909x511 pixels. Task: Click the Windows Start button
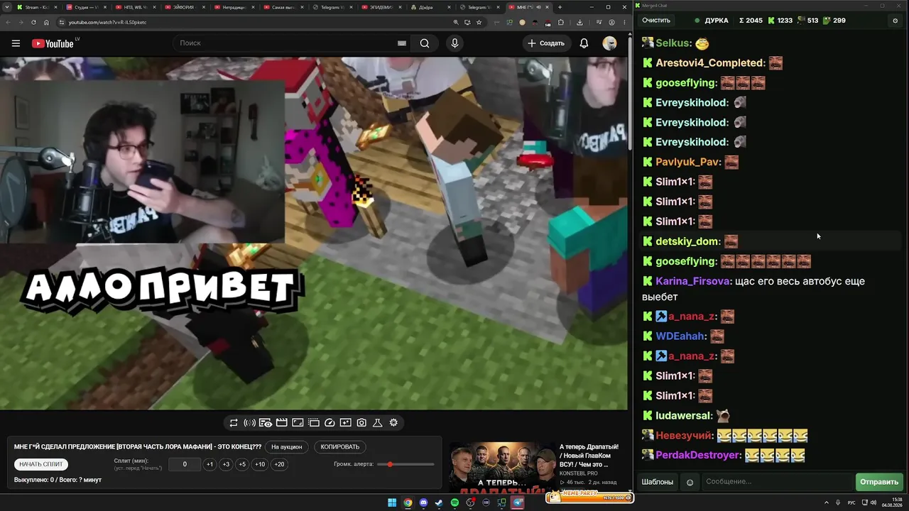[x=392, y=503]
